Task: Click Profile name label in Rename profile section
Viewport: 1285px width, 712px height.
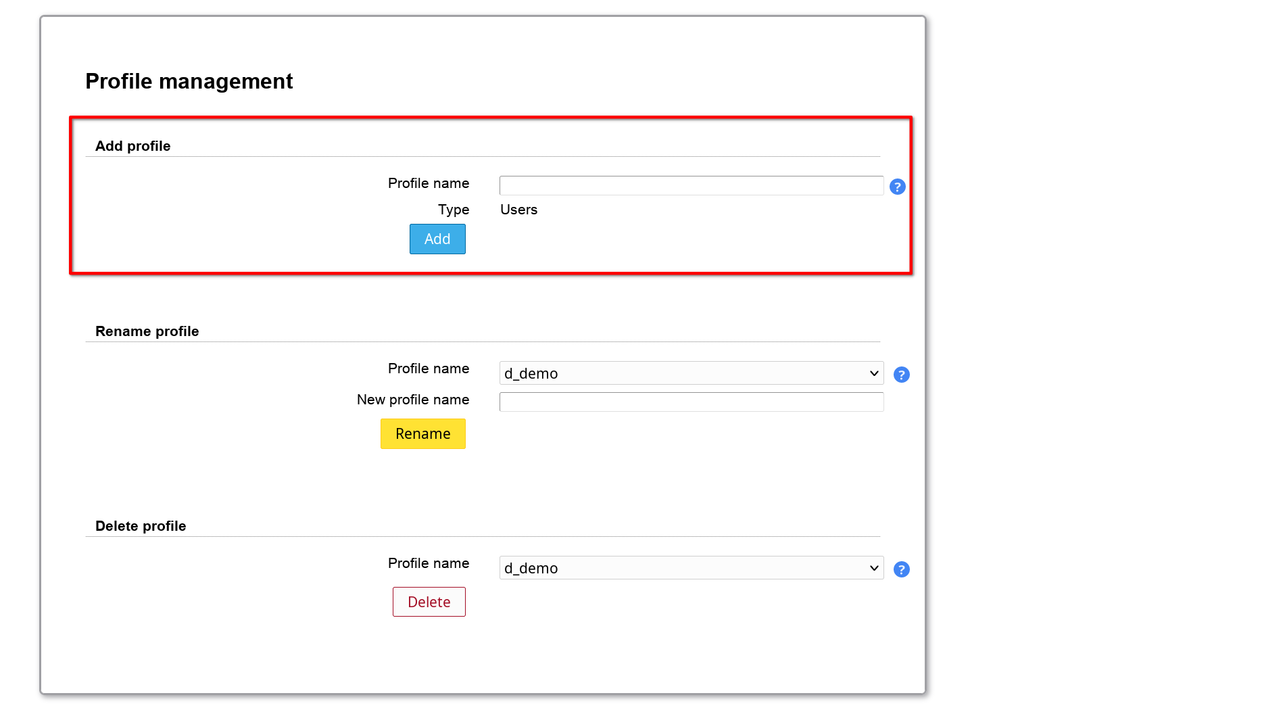Action: coord(428,369)
